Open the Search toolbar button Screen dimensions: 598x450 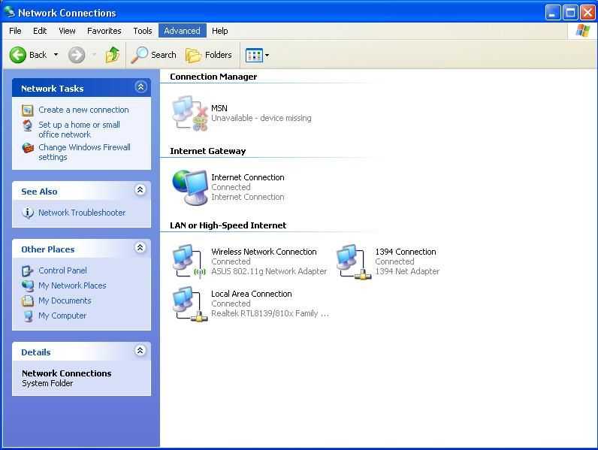[x=154, y=55]
